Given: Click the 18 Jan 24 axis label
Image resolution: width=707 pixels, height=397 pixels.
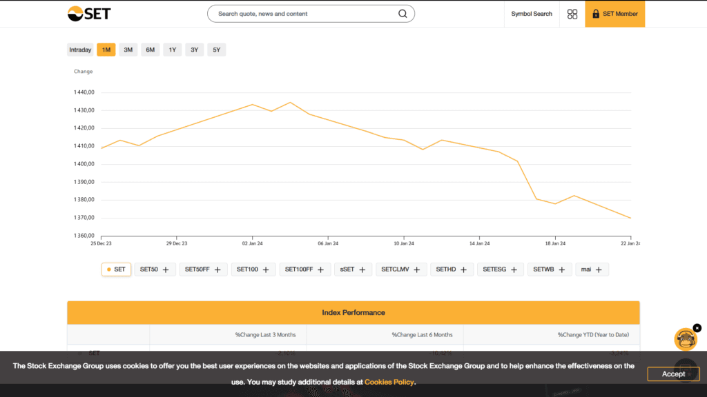Looking at the screenshot, I should (x=555, y=243).
